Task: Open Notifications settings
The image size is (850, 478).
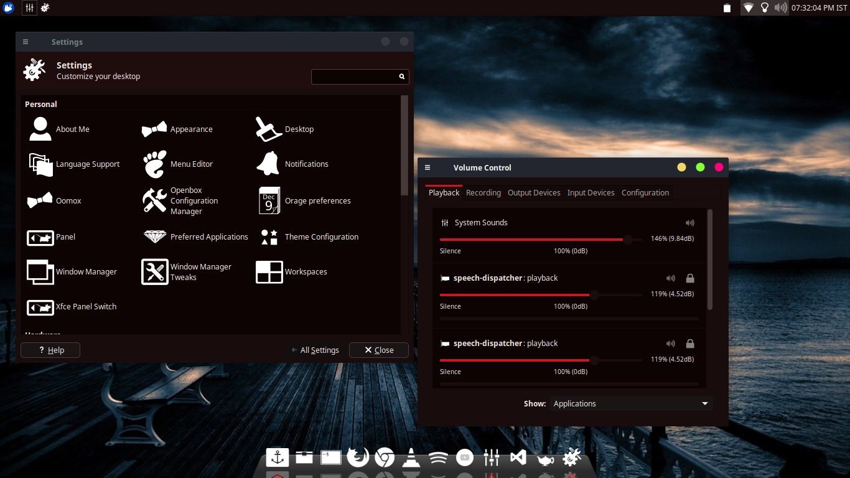Action: point(292,164)
